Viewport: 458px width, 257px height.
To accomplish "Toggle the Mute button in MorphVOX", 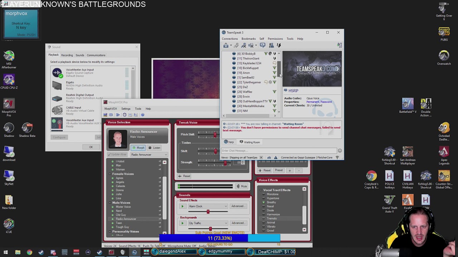I will point(242,186).
